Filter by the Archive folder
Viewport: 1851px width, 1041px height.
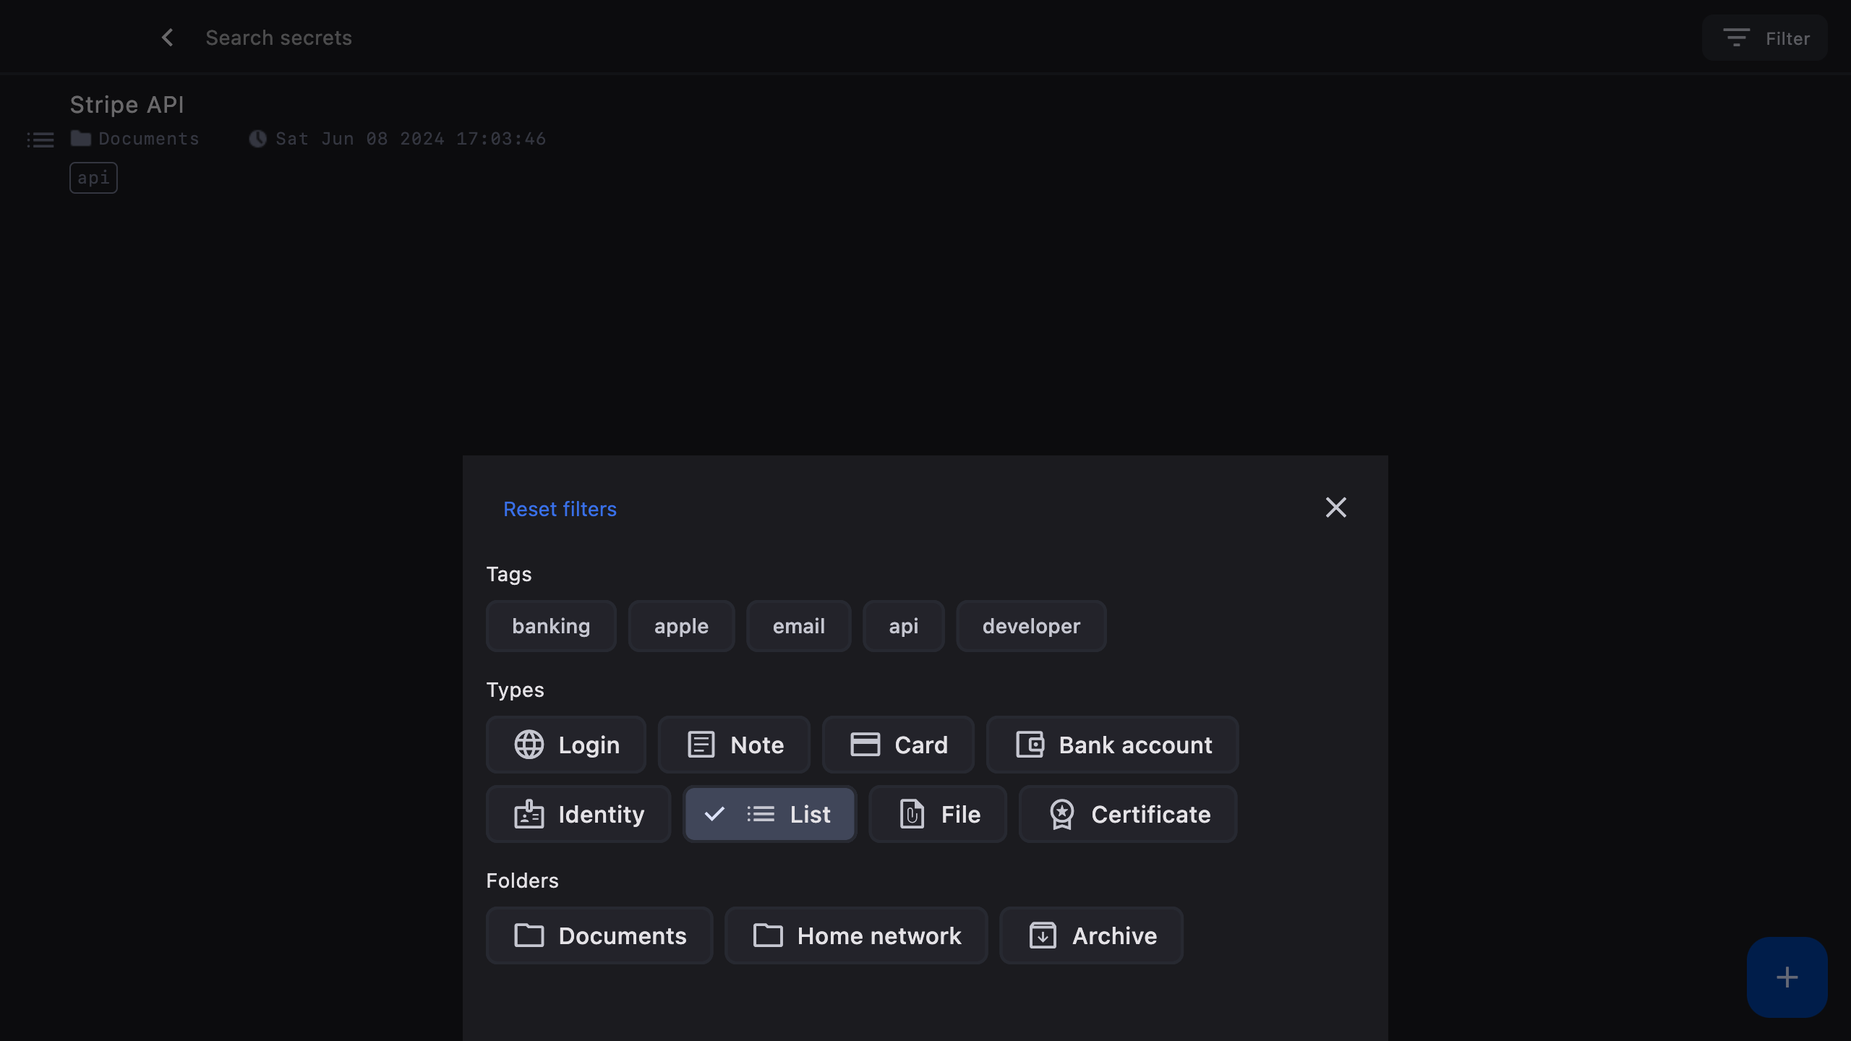[1091, 935]
